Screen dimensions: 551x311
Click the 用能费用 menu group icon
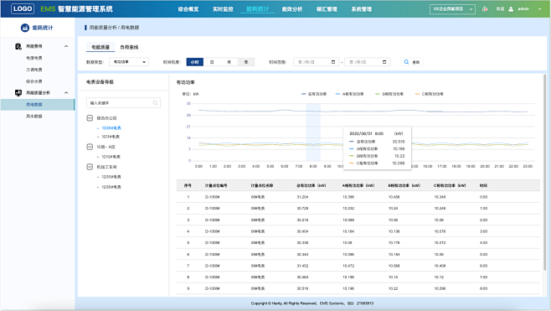pyautogui.click(x=18, y=46)
